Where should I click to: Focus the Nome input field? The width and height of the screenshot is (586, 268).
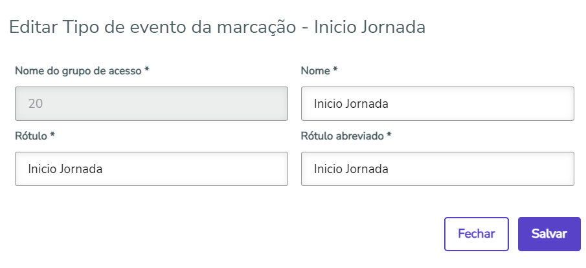click(437, 103)
